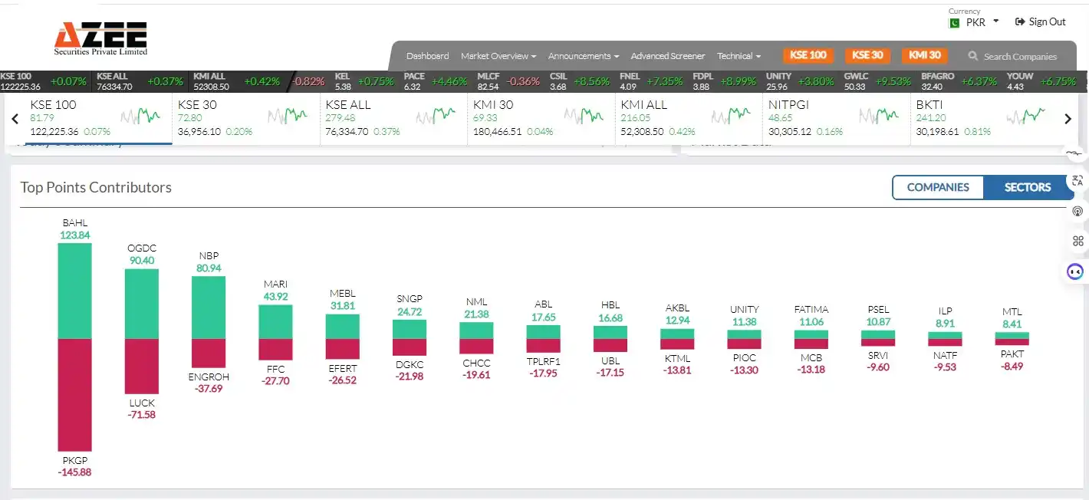Click the AZEE Securities logo
Image resolution: width=1089 pixels, height=500 pixels.
100,38
